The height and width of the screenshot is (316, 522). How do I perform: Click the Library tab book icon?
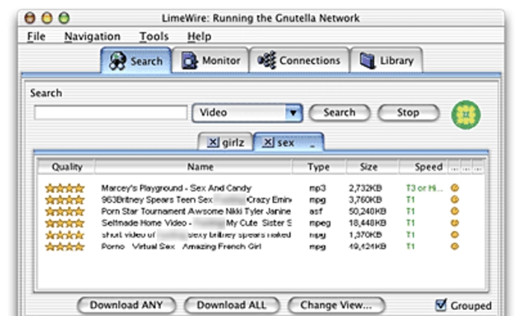pyautogui.click(x=367, y=60)
